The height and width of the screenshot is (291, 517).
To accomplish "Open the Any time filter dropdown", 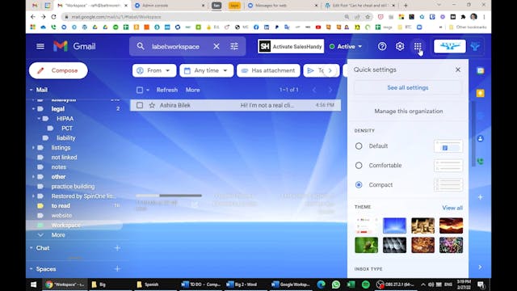I will tap(207, 70).
